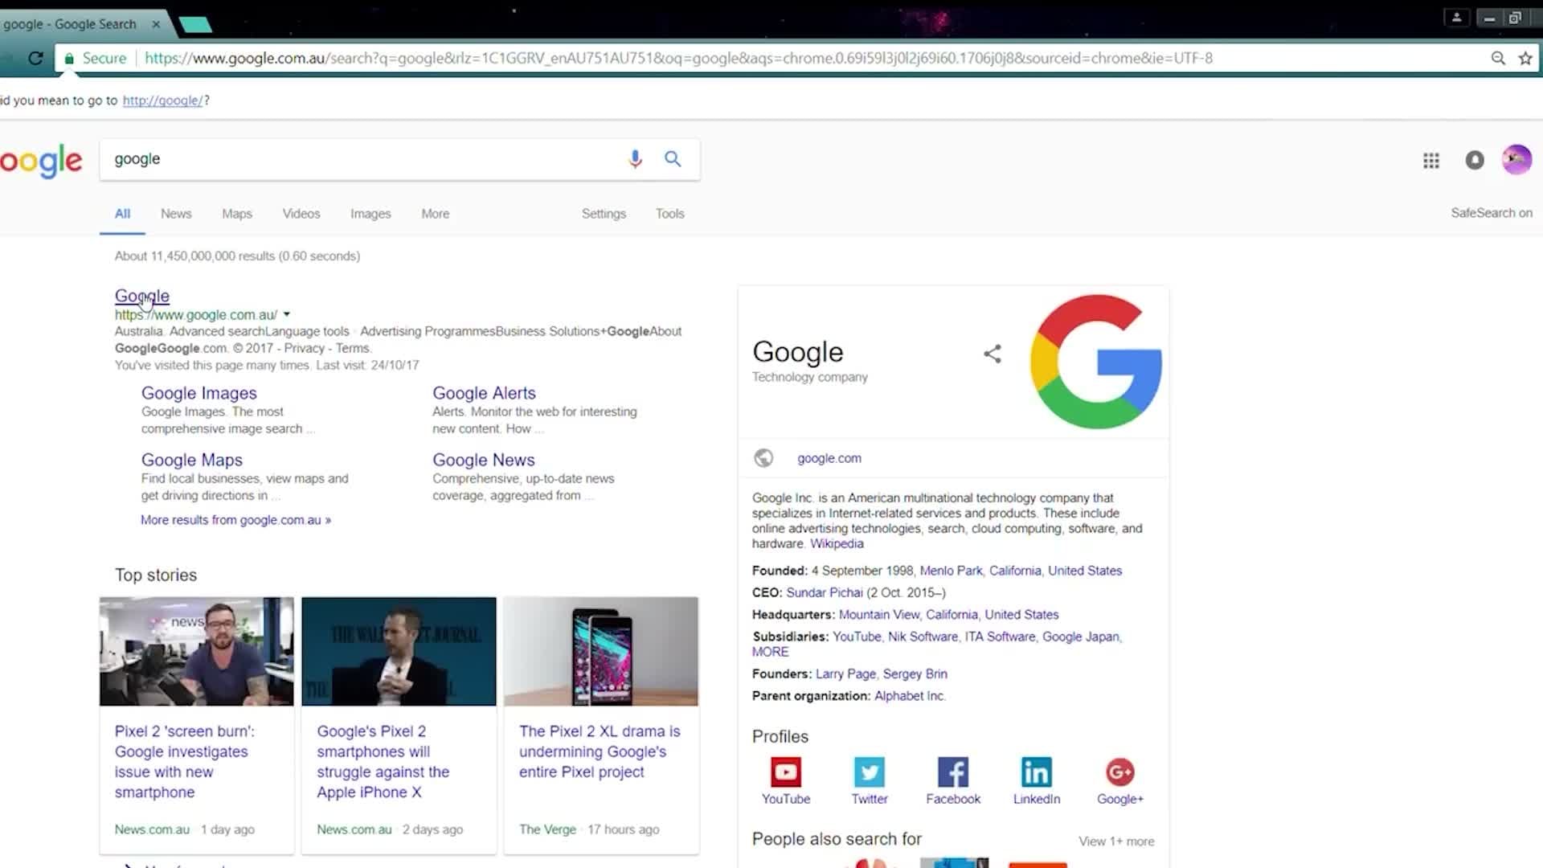This screenshot has height=868, width=1543.
Task: Click the green Secure padlock icon
Action: (69, 59)
